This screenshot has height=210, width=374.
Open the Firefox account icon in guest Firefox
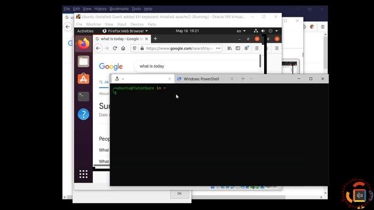pyautogui.click(x=247, y=48)
